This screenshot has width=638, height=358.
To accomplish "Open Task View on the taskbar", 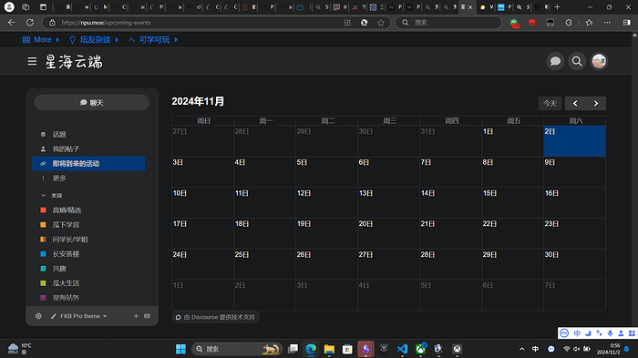I will (293, 349).
